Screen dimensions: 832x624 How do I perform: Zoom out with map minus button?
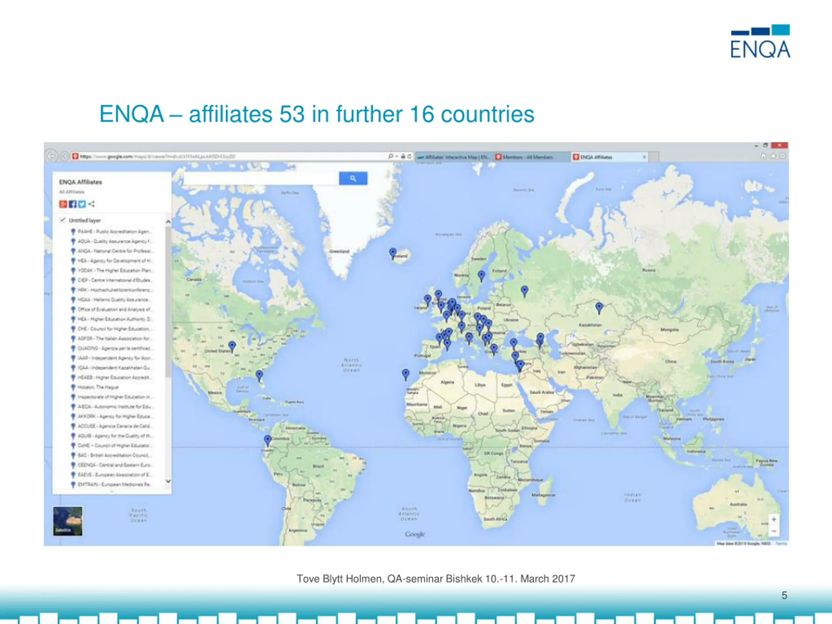point(774,531)
